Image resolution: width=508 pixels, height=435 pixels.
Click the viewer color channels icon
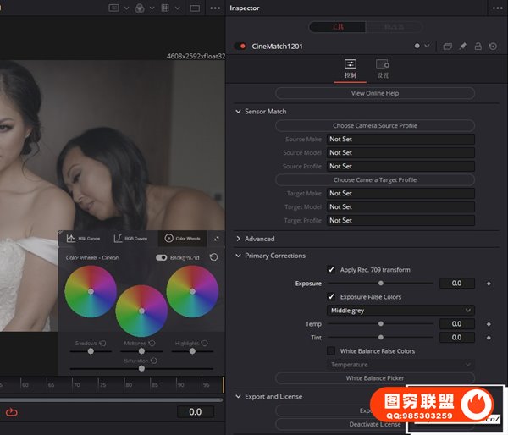[139, 8]
